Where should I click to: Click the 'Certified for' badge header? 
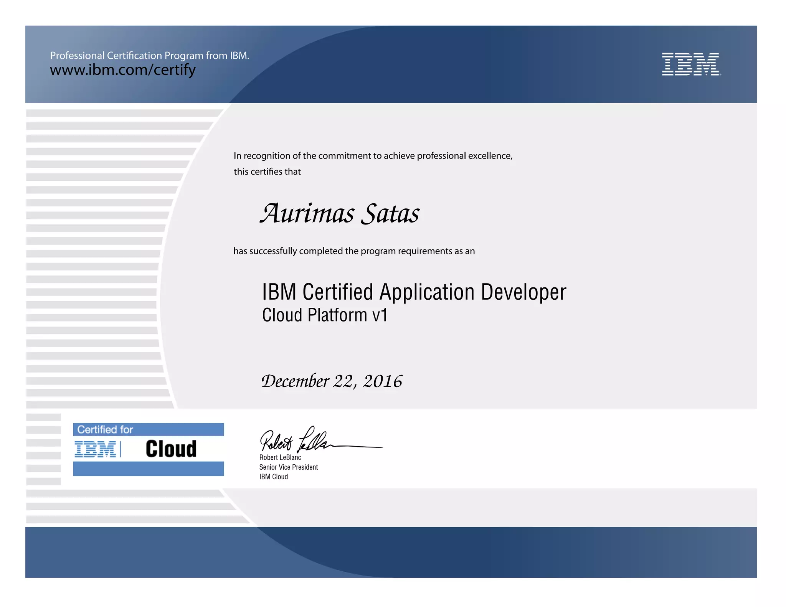148,429
